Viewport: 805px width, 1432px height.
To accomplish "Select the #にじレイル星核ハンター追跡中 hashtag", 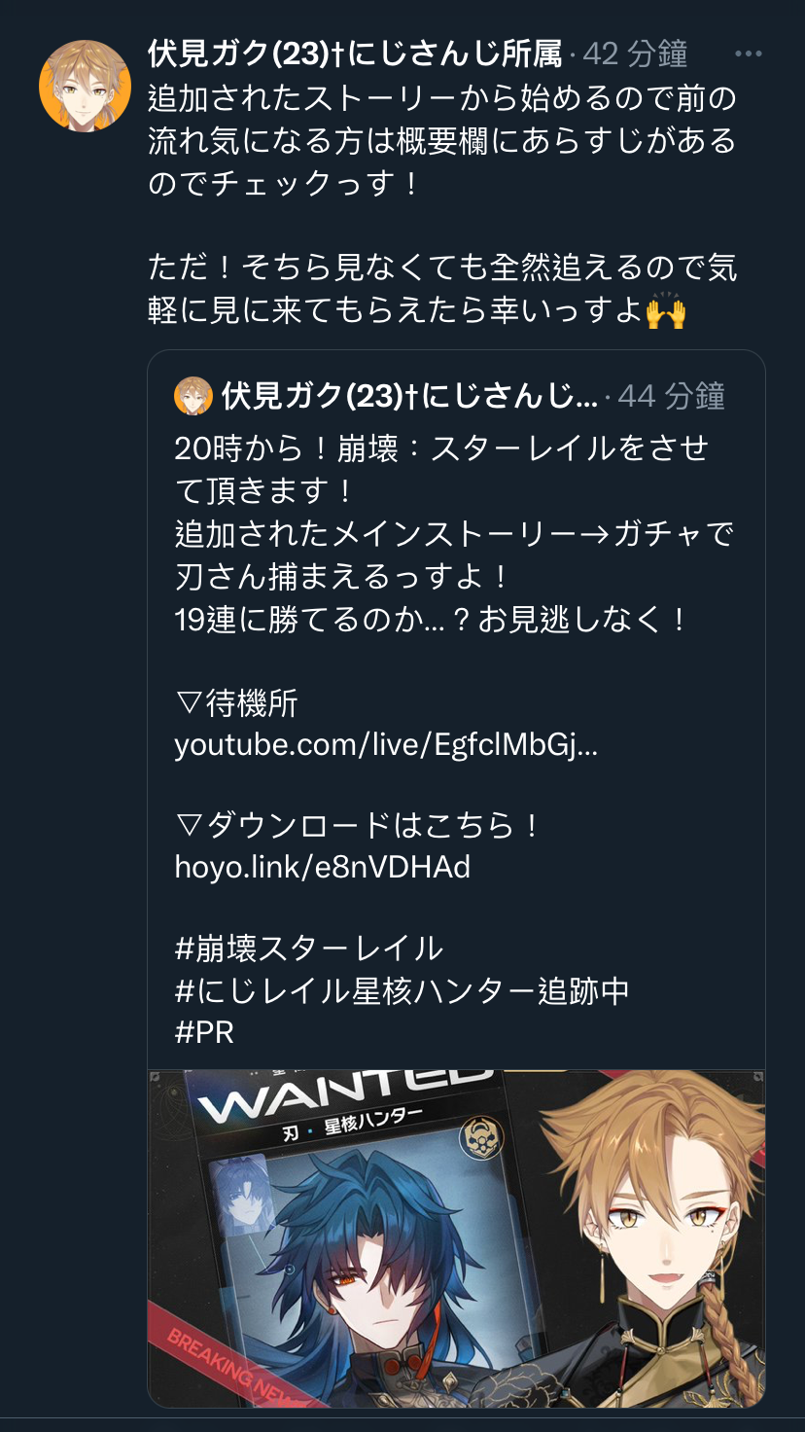I will [402, 990].
